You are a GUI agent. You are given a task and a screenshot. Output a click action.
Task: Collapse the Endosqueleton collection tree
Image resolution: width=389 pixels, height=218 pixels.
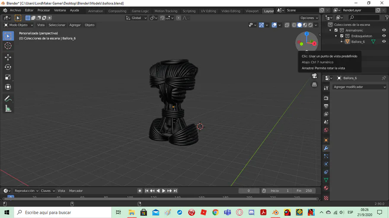pos(336,36)
